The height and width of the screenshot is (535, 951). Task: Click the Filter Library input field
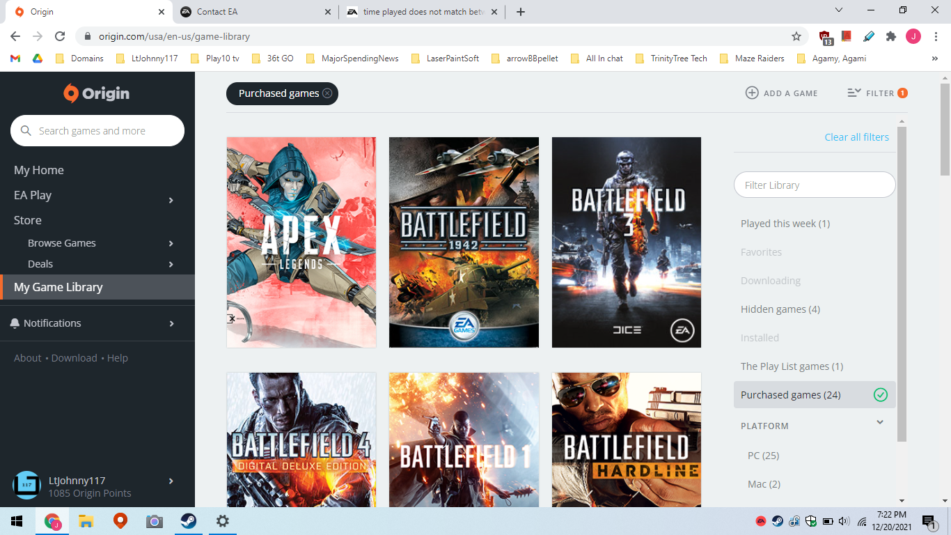pos(815,185)
